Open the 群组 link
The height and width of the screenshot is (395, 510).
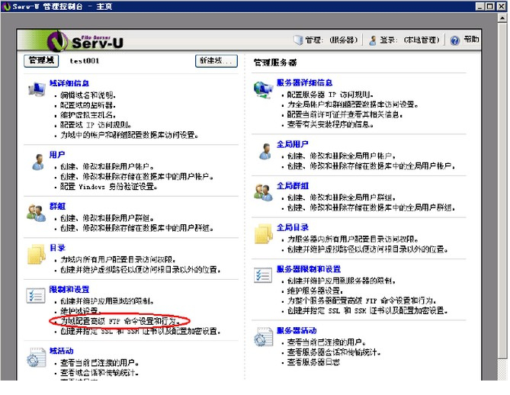point(58,207)
